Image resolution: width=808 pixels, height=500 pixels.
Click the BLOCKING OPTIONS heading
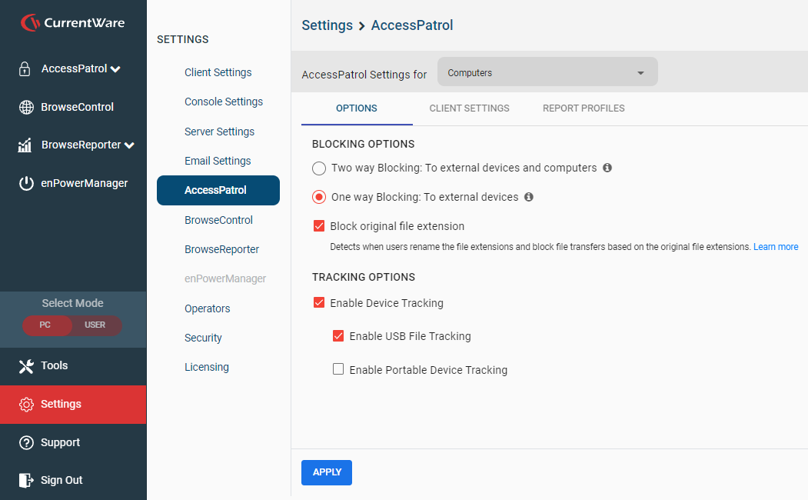click(x=364, y=145)
